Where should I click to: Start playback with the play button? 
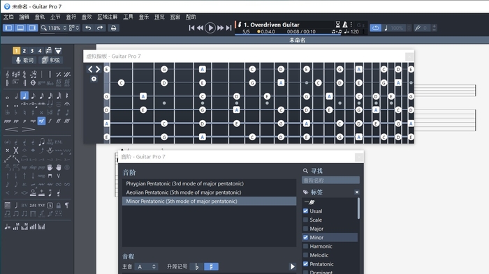[210, 28]
